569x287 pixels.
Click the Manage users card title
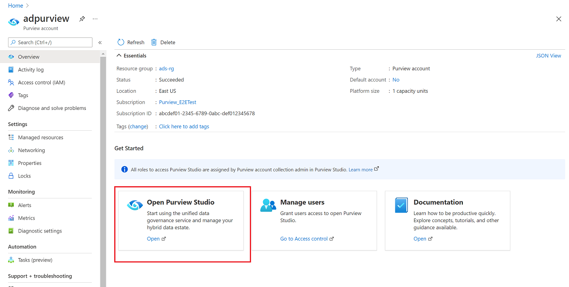[303, 202]
